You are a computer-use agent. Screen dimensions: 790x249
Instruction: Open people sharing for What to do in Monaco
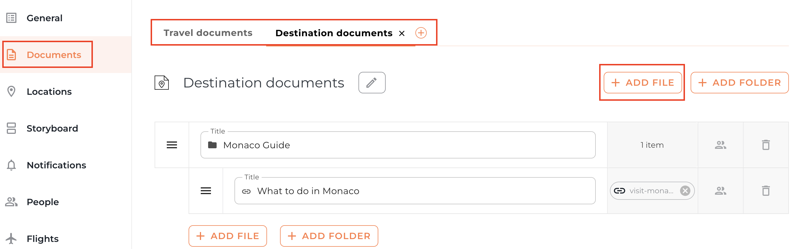[720, 191]
